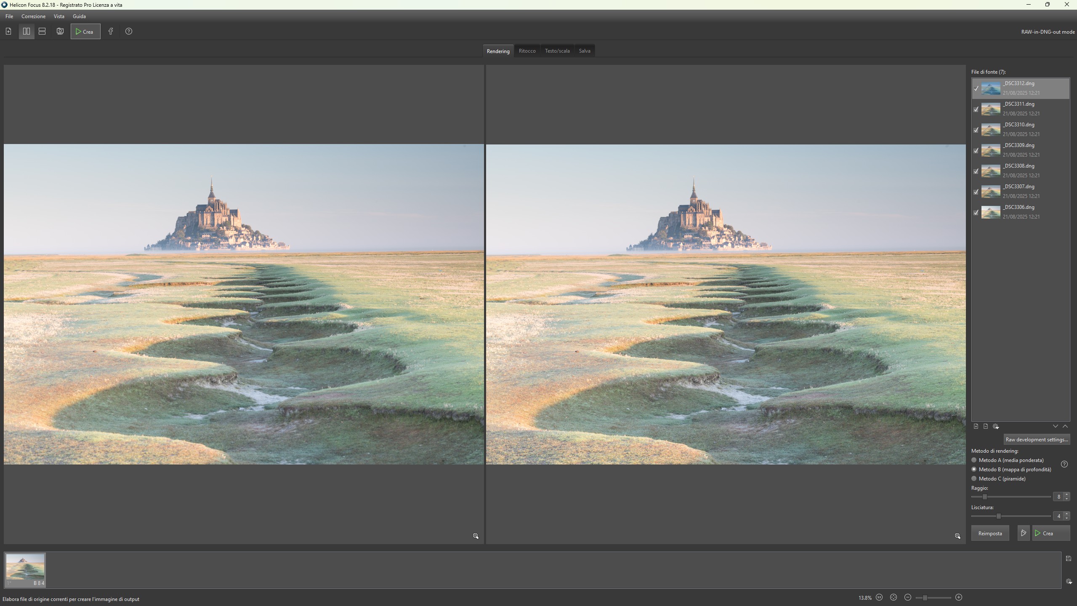Select file name _DSC3307.dng
The image size is (1077, 606).
click(x=1018, y=187)
